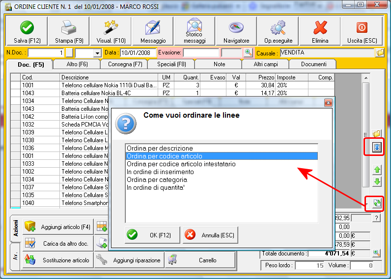The image size is (391, 279).
Task: Click yellow folder icon right of the grid
Action: click(x=377, y=134)
